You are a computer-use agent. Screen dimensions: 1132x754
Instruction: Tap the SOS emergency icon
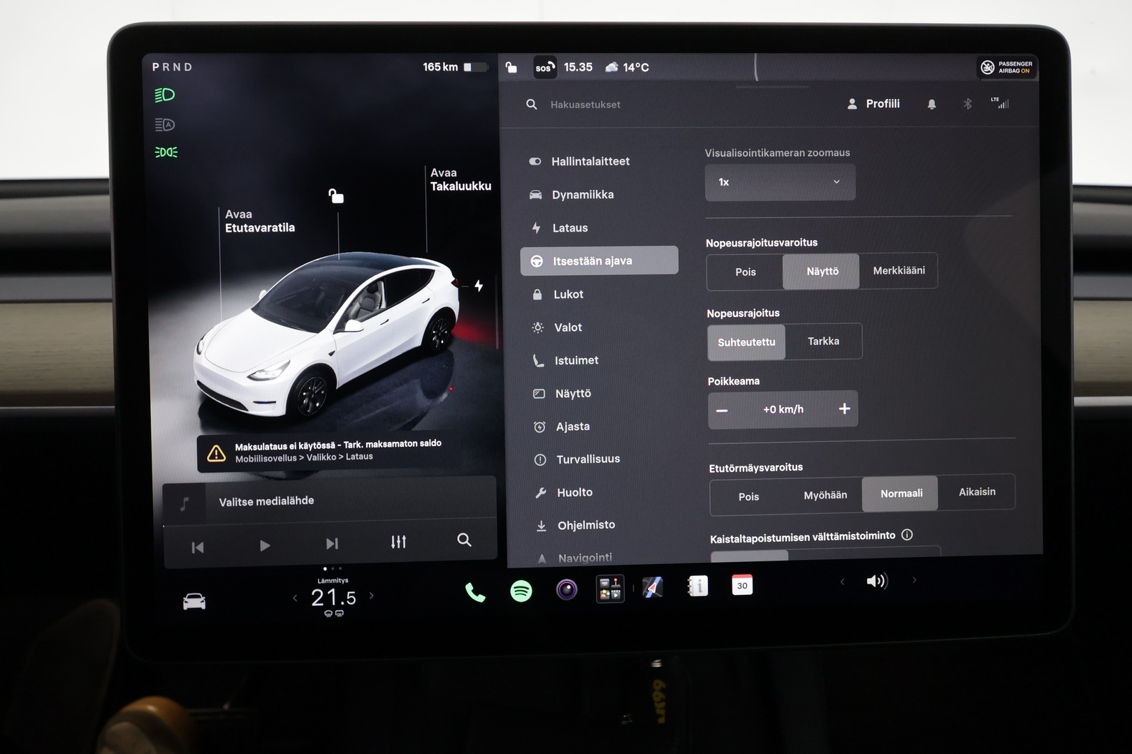click(x=545, y=67)
